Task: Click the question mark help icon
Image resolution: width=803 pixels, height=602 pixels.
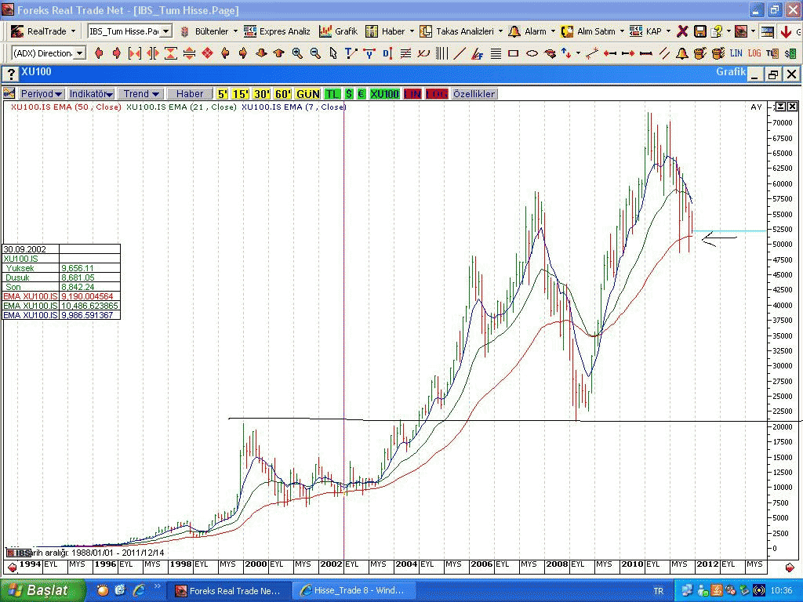Action: (718, 31)
